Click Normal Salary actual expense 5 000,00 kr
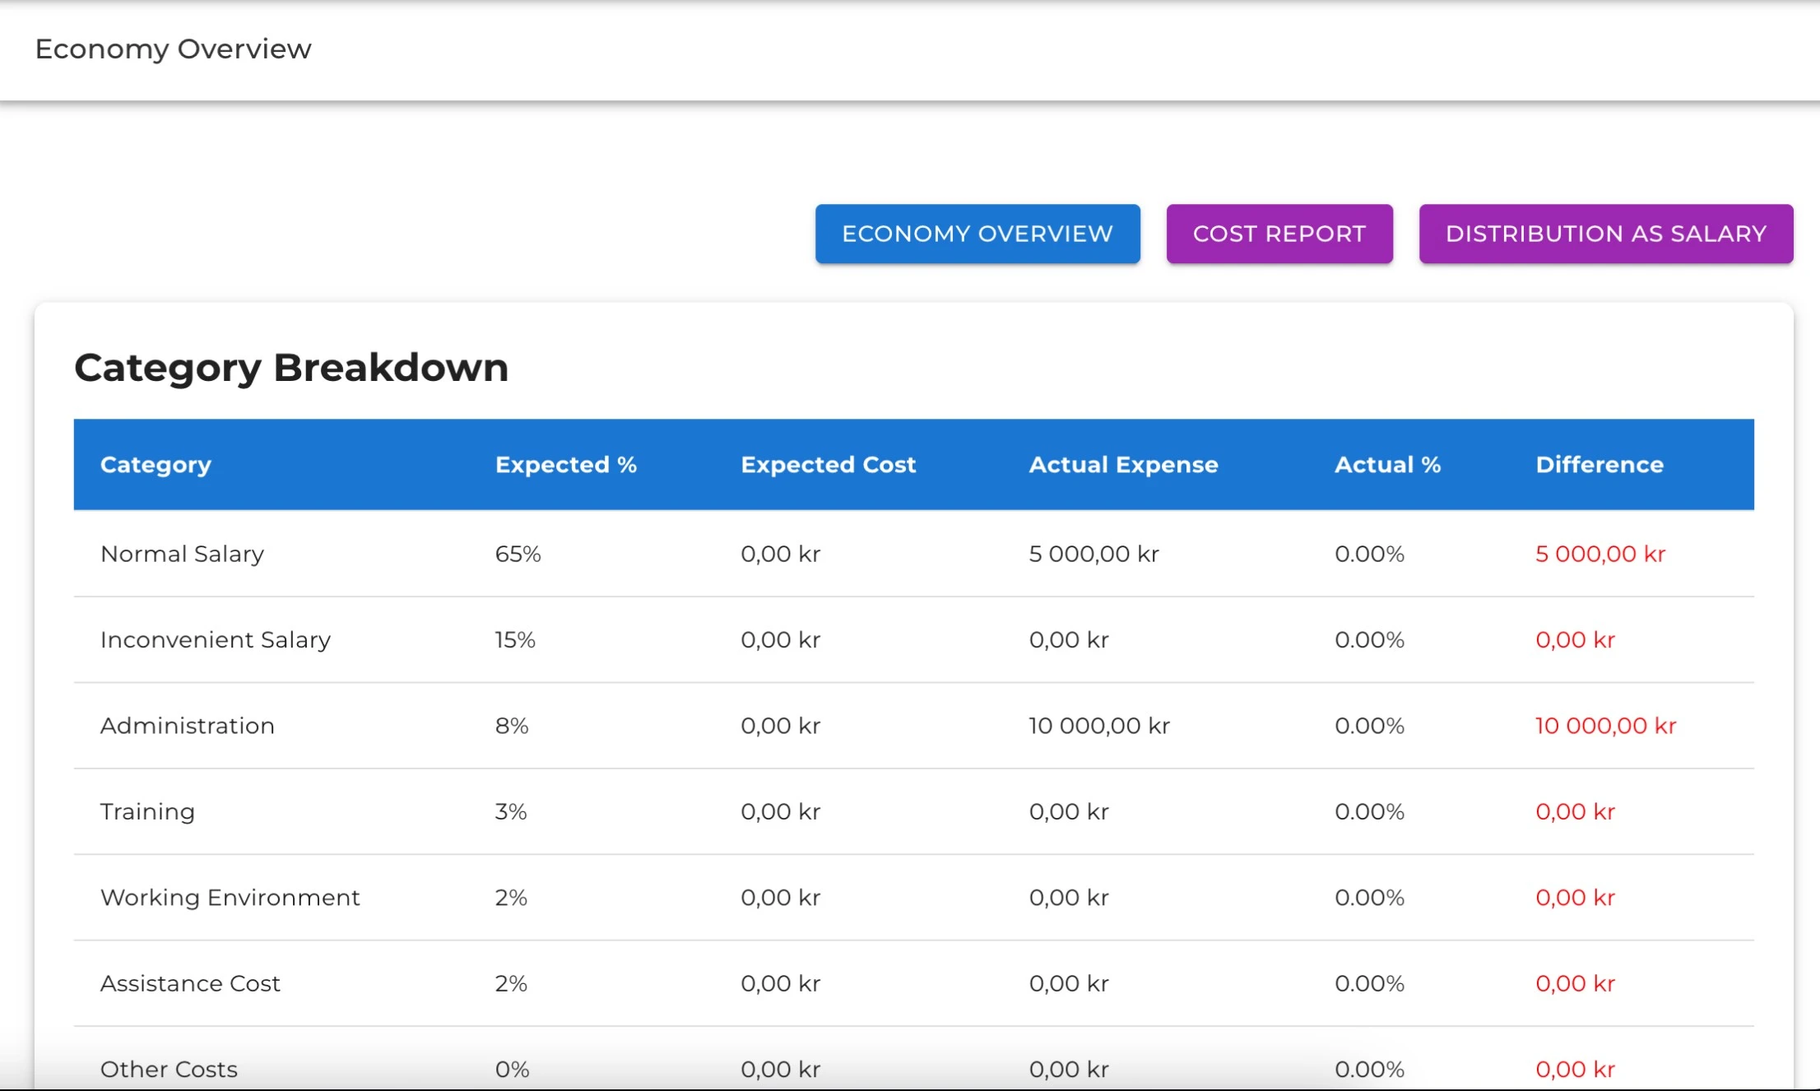This screenshot has width=1820, height=1091. [x=1093, y=554]
